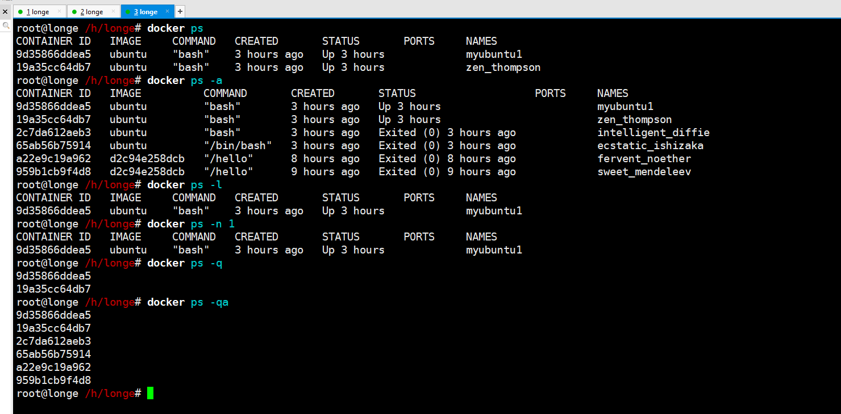Click container ID 2c7da612aeb3 in the ps -a table
The image size is (841, 414).
[x=53, y=133]
